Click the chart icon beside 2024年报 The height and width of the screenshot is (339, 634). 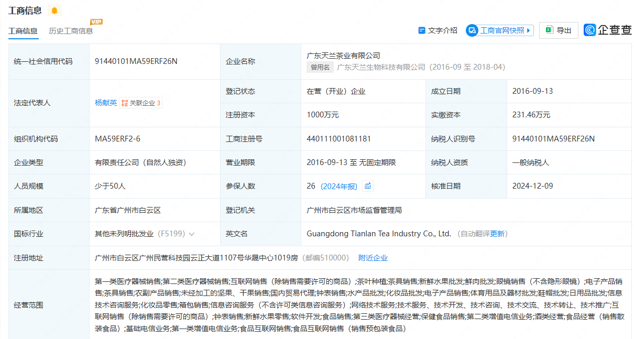368,186
